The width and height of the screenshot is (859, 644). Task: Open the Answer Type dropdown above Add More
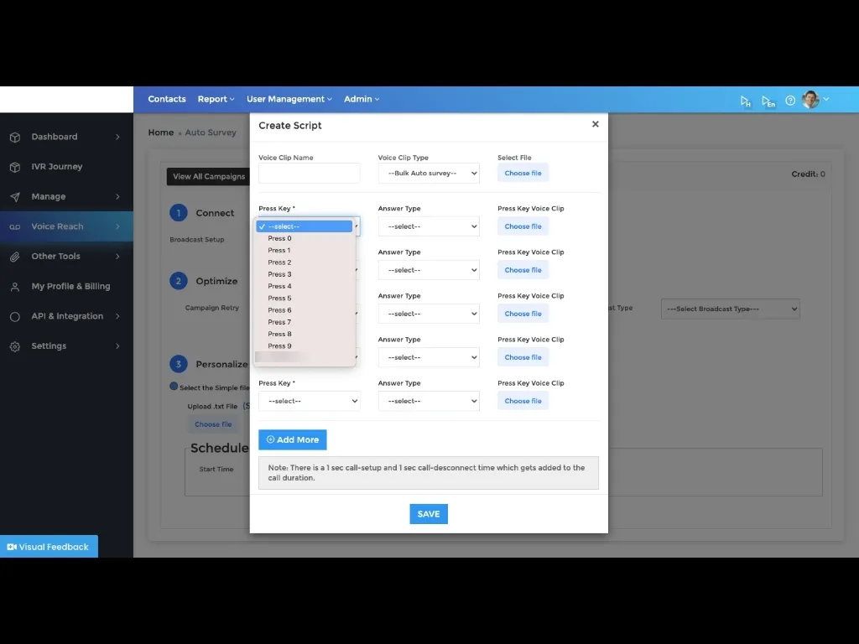tap(429, 401)
